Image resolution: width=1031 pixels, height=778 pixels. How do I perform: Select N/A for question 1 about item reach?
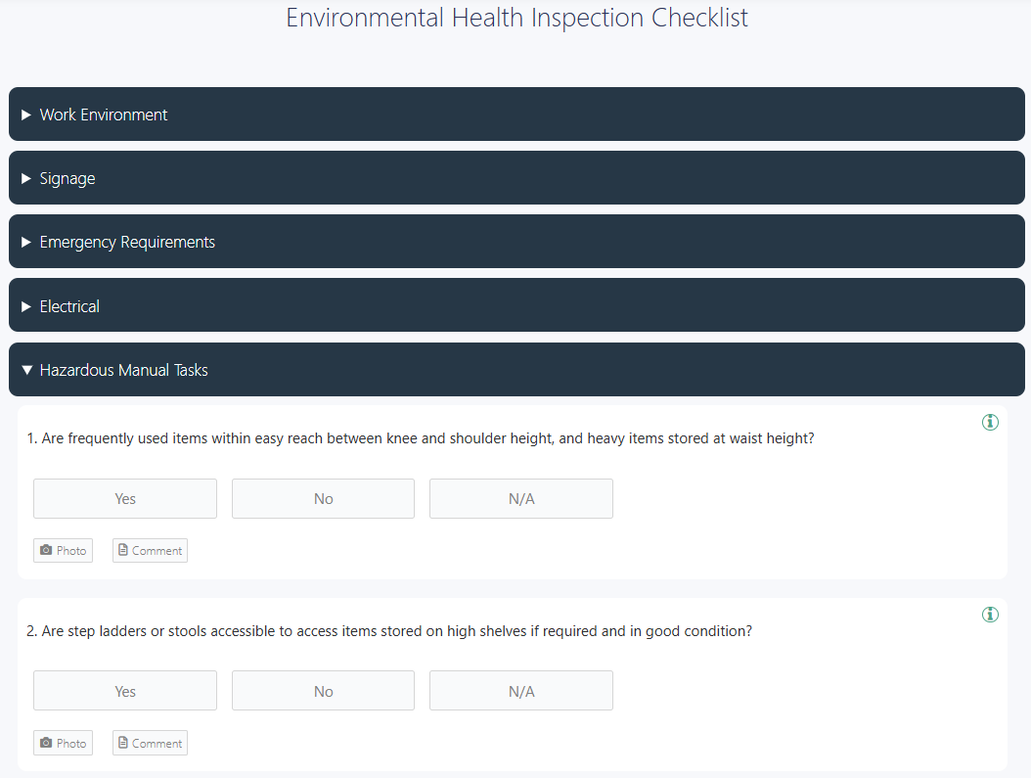(521, 498)
